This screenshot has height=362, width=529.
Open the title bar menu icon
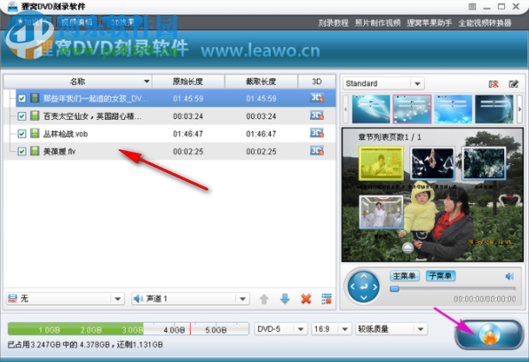pos(472,6)
